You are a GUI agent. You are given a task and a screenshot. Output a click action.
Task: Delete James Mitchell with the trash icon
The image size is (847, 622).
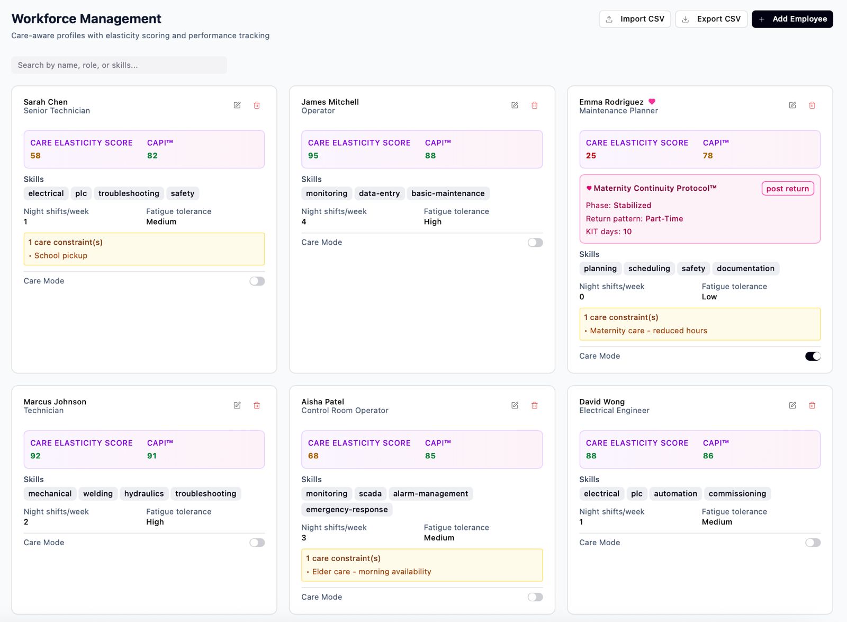535,105
